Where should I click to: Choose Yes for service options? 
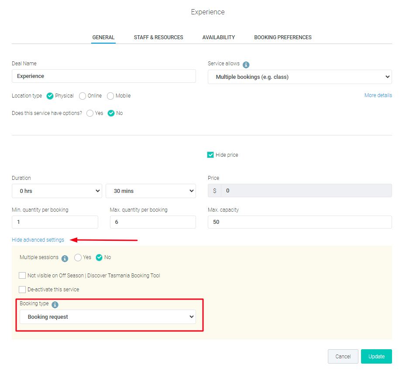click(90, 113)
